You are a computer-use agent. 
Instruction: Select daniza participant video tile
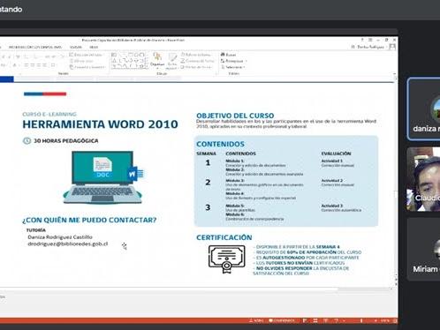pyautogui.click(x=423, y=109)
